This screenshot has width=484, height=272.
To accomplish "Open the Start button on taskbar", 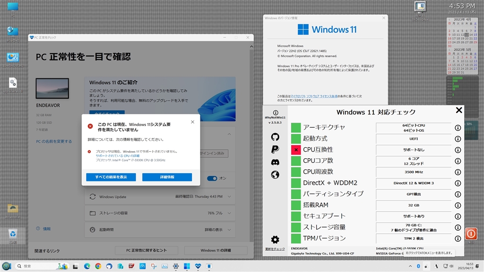I will (7, 266).
